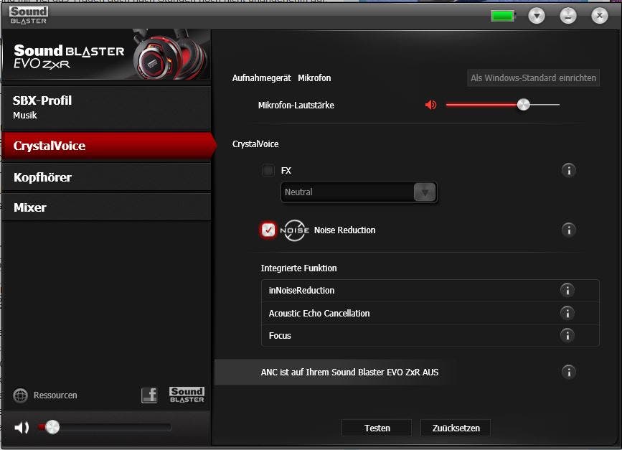Image resolution: width=622 pixels, height=450 pixels.
Task: Click the Mikrofon-Lautstärke slider handle
Action: coord(523,104)
